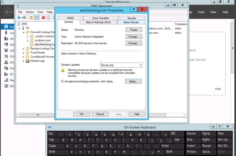Viewport: 236px width, 156px height.
Task: Open the Action menu in DNS Manager
Action: 30,12
